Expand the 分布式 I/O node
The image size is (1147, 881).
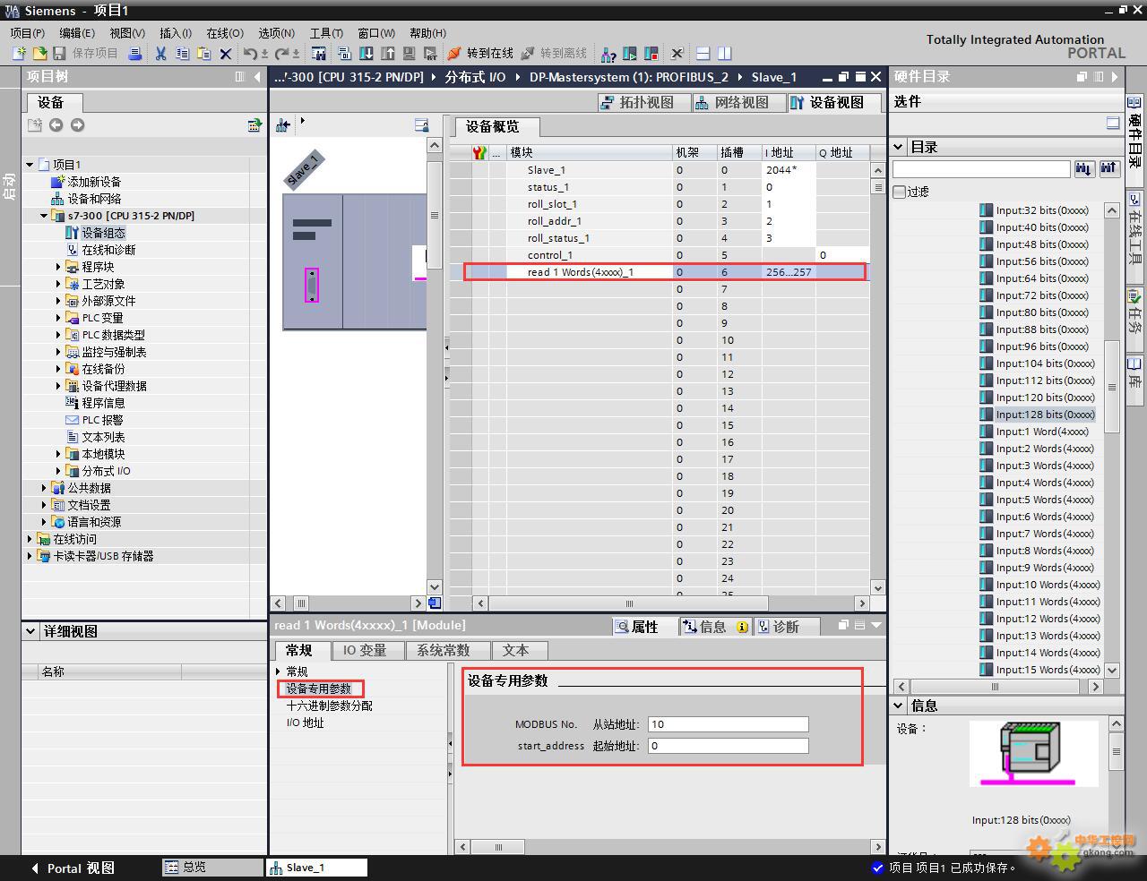coord(58,471)
